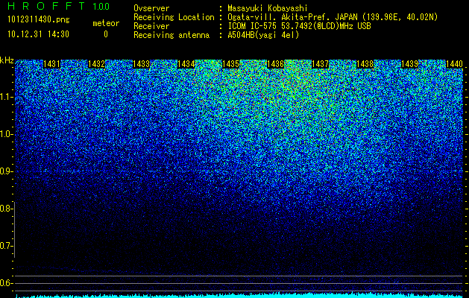Screen dimensions: 469x298
Task: Click the Ovserver label
Action: coord(151,8)
